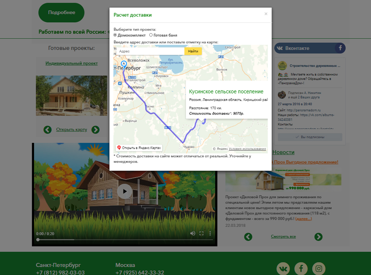
Task: Click the yellow Найти button
Action: click(x=193, y=51)
